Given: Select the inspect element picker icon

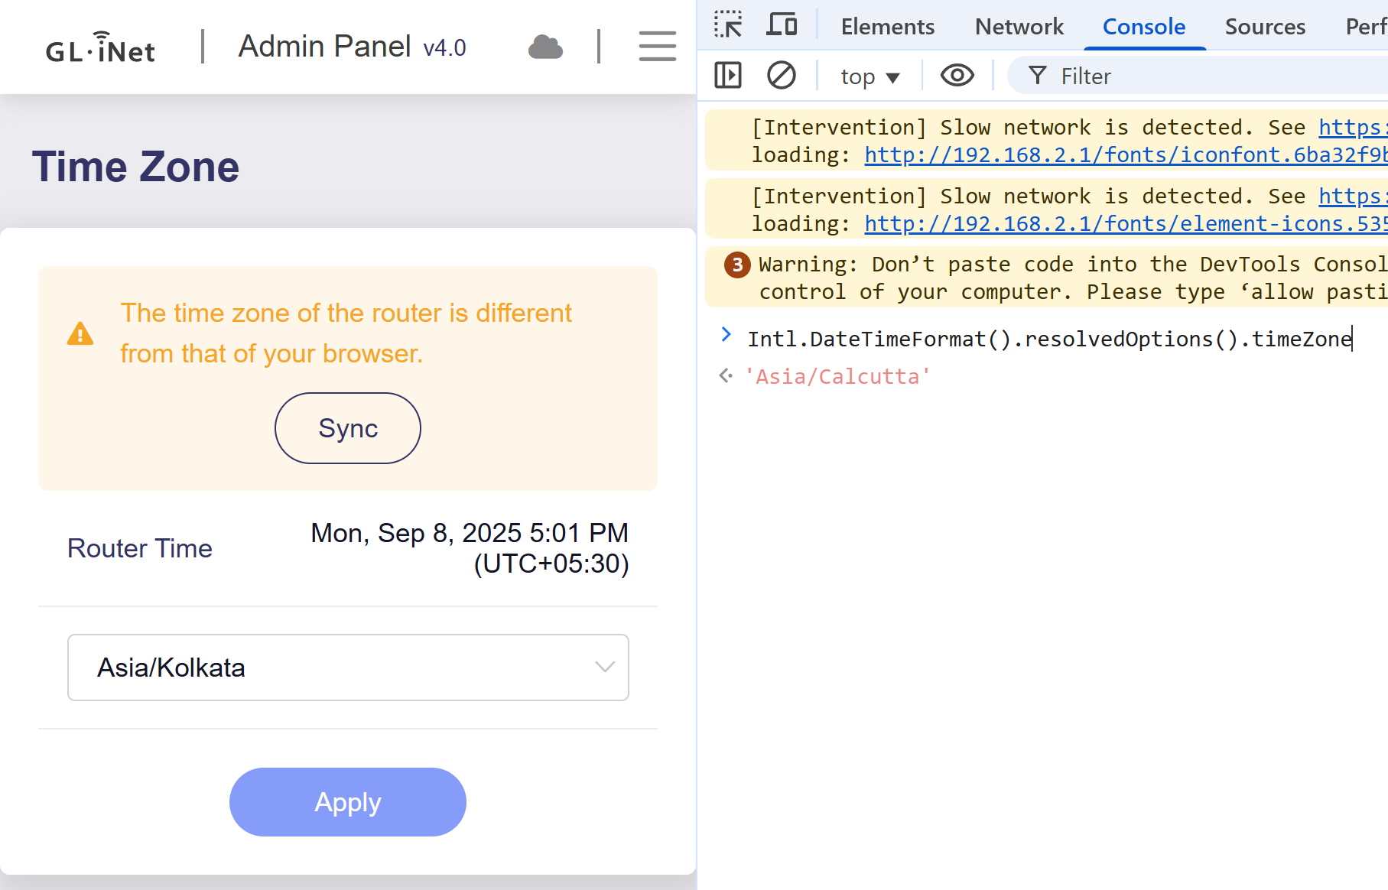Looking at the screenshot, I should tap(728, 25).
